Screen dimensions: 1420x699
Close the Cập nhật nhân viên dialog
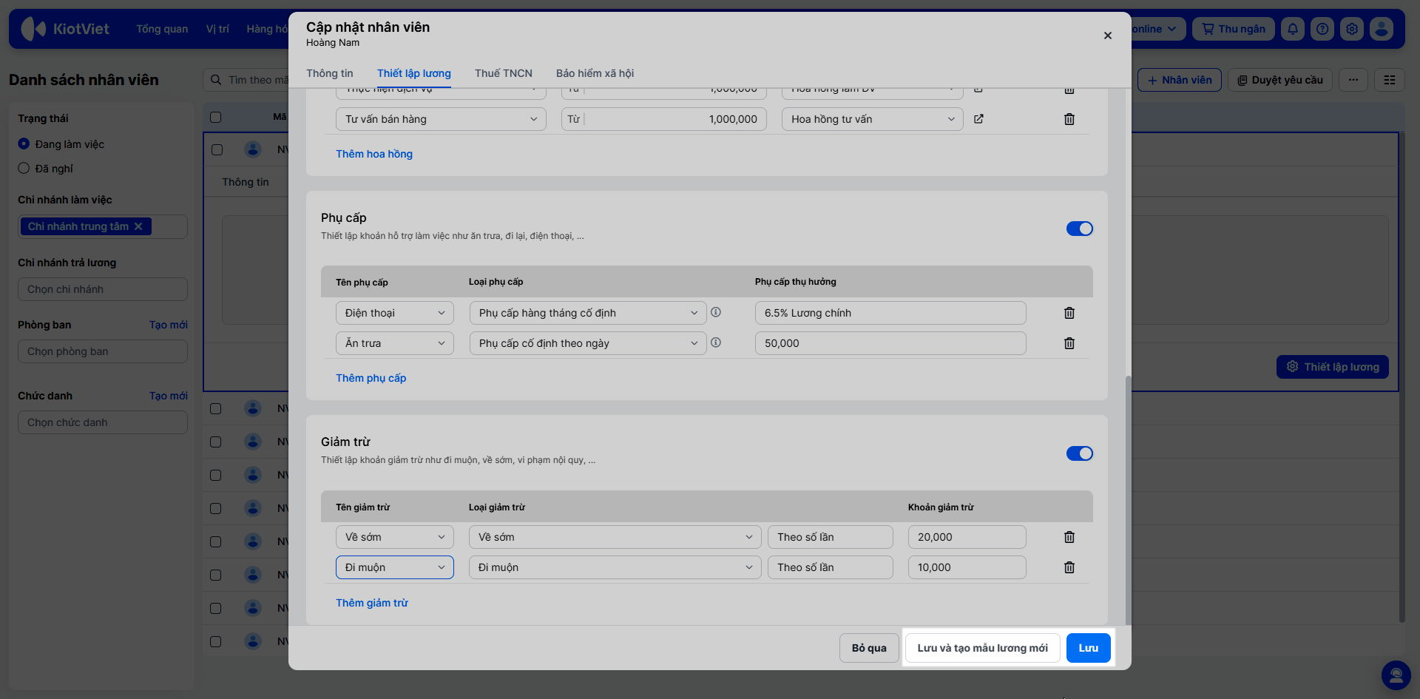pos(1108,36)
